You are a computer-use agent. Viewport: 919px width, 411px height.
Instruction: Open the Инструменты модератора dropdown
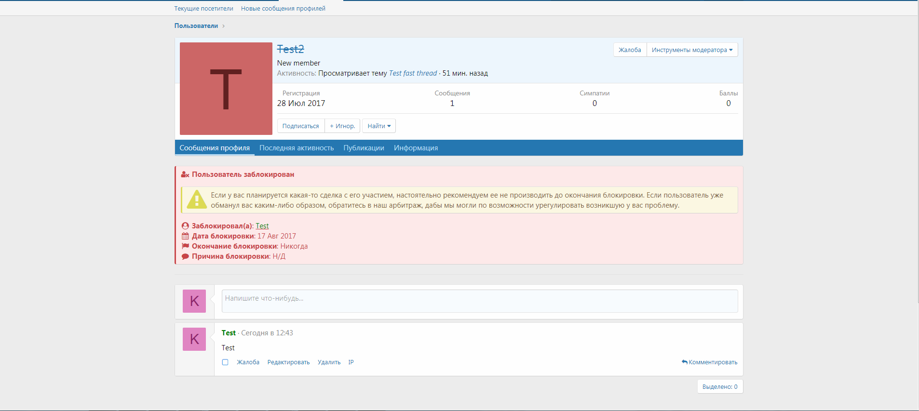(x=692, y=50)
